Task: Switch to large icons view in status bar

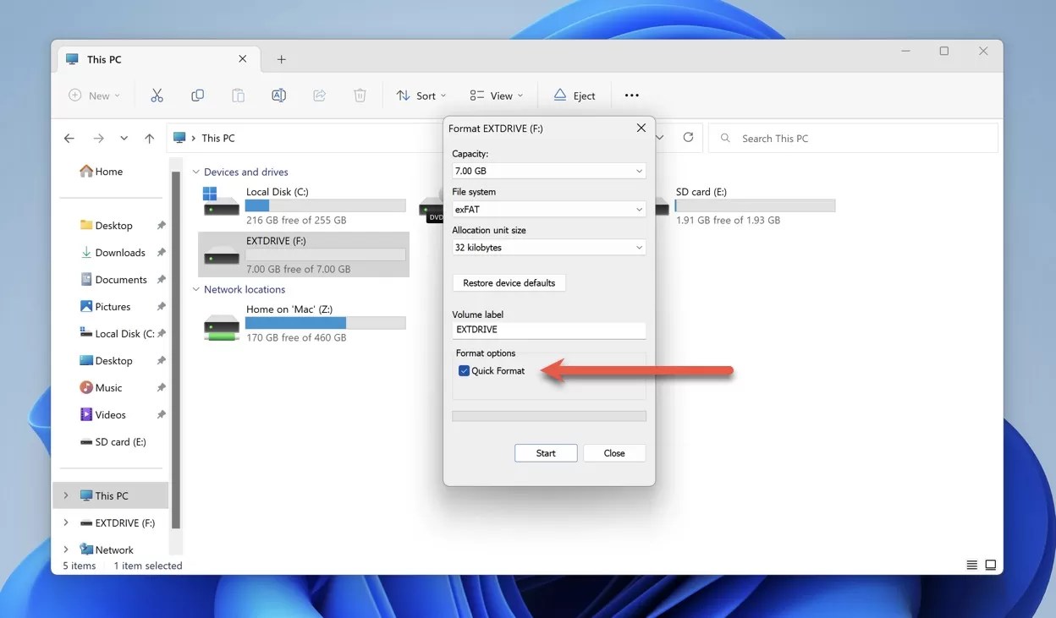Action: (991, 565)
